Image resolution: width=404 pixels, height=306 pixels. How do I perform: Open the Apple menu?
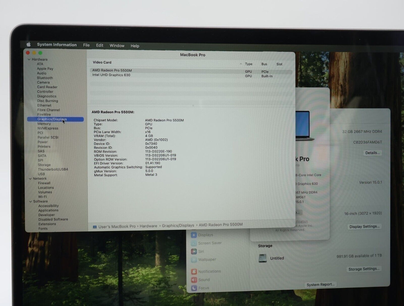click(x=28, y=44)
